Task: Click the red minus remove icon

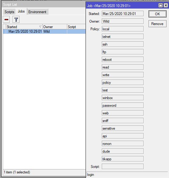Action: coord(6,20)
